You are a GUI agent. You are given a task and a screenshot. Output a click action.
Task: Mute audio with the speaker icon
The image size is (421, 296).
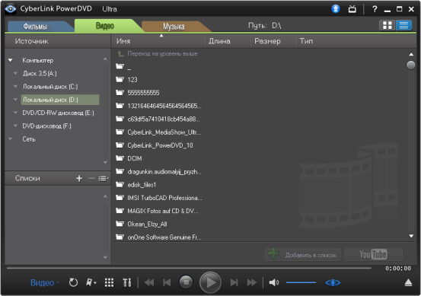(x=274, y=282)
